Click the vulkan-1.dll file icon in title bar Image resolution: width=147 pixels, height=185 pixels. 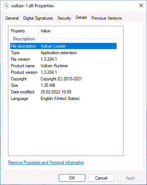coord(6,5)
